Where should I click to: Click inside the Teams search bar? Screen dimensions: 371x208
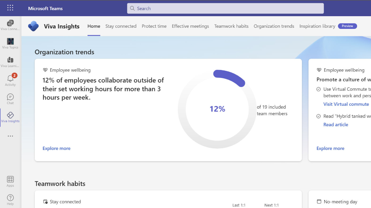coord(225,8)
